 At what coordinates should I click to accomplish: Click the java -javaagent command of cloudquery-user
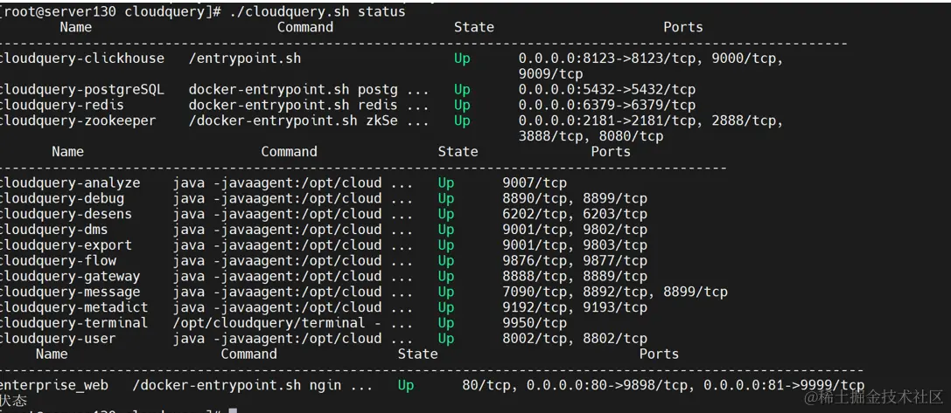coord(292,339)
